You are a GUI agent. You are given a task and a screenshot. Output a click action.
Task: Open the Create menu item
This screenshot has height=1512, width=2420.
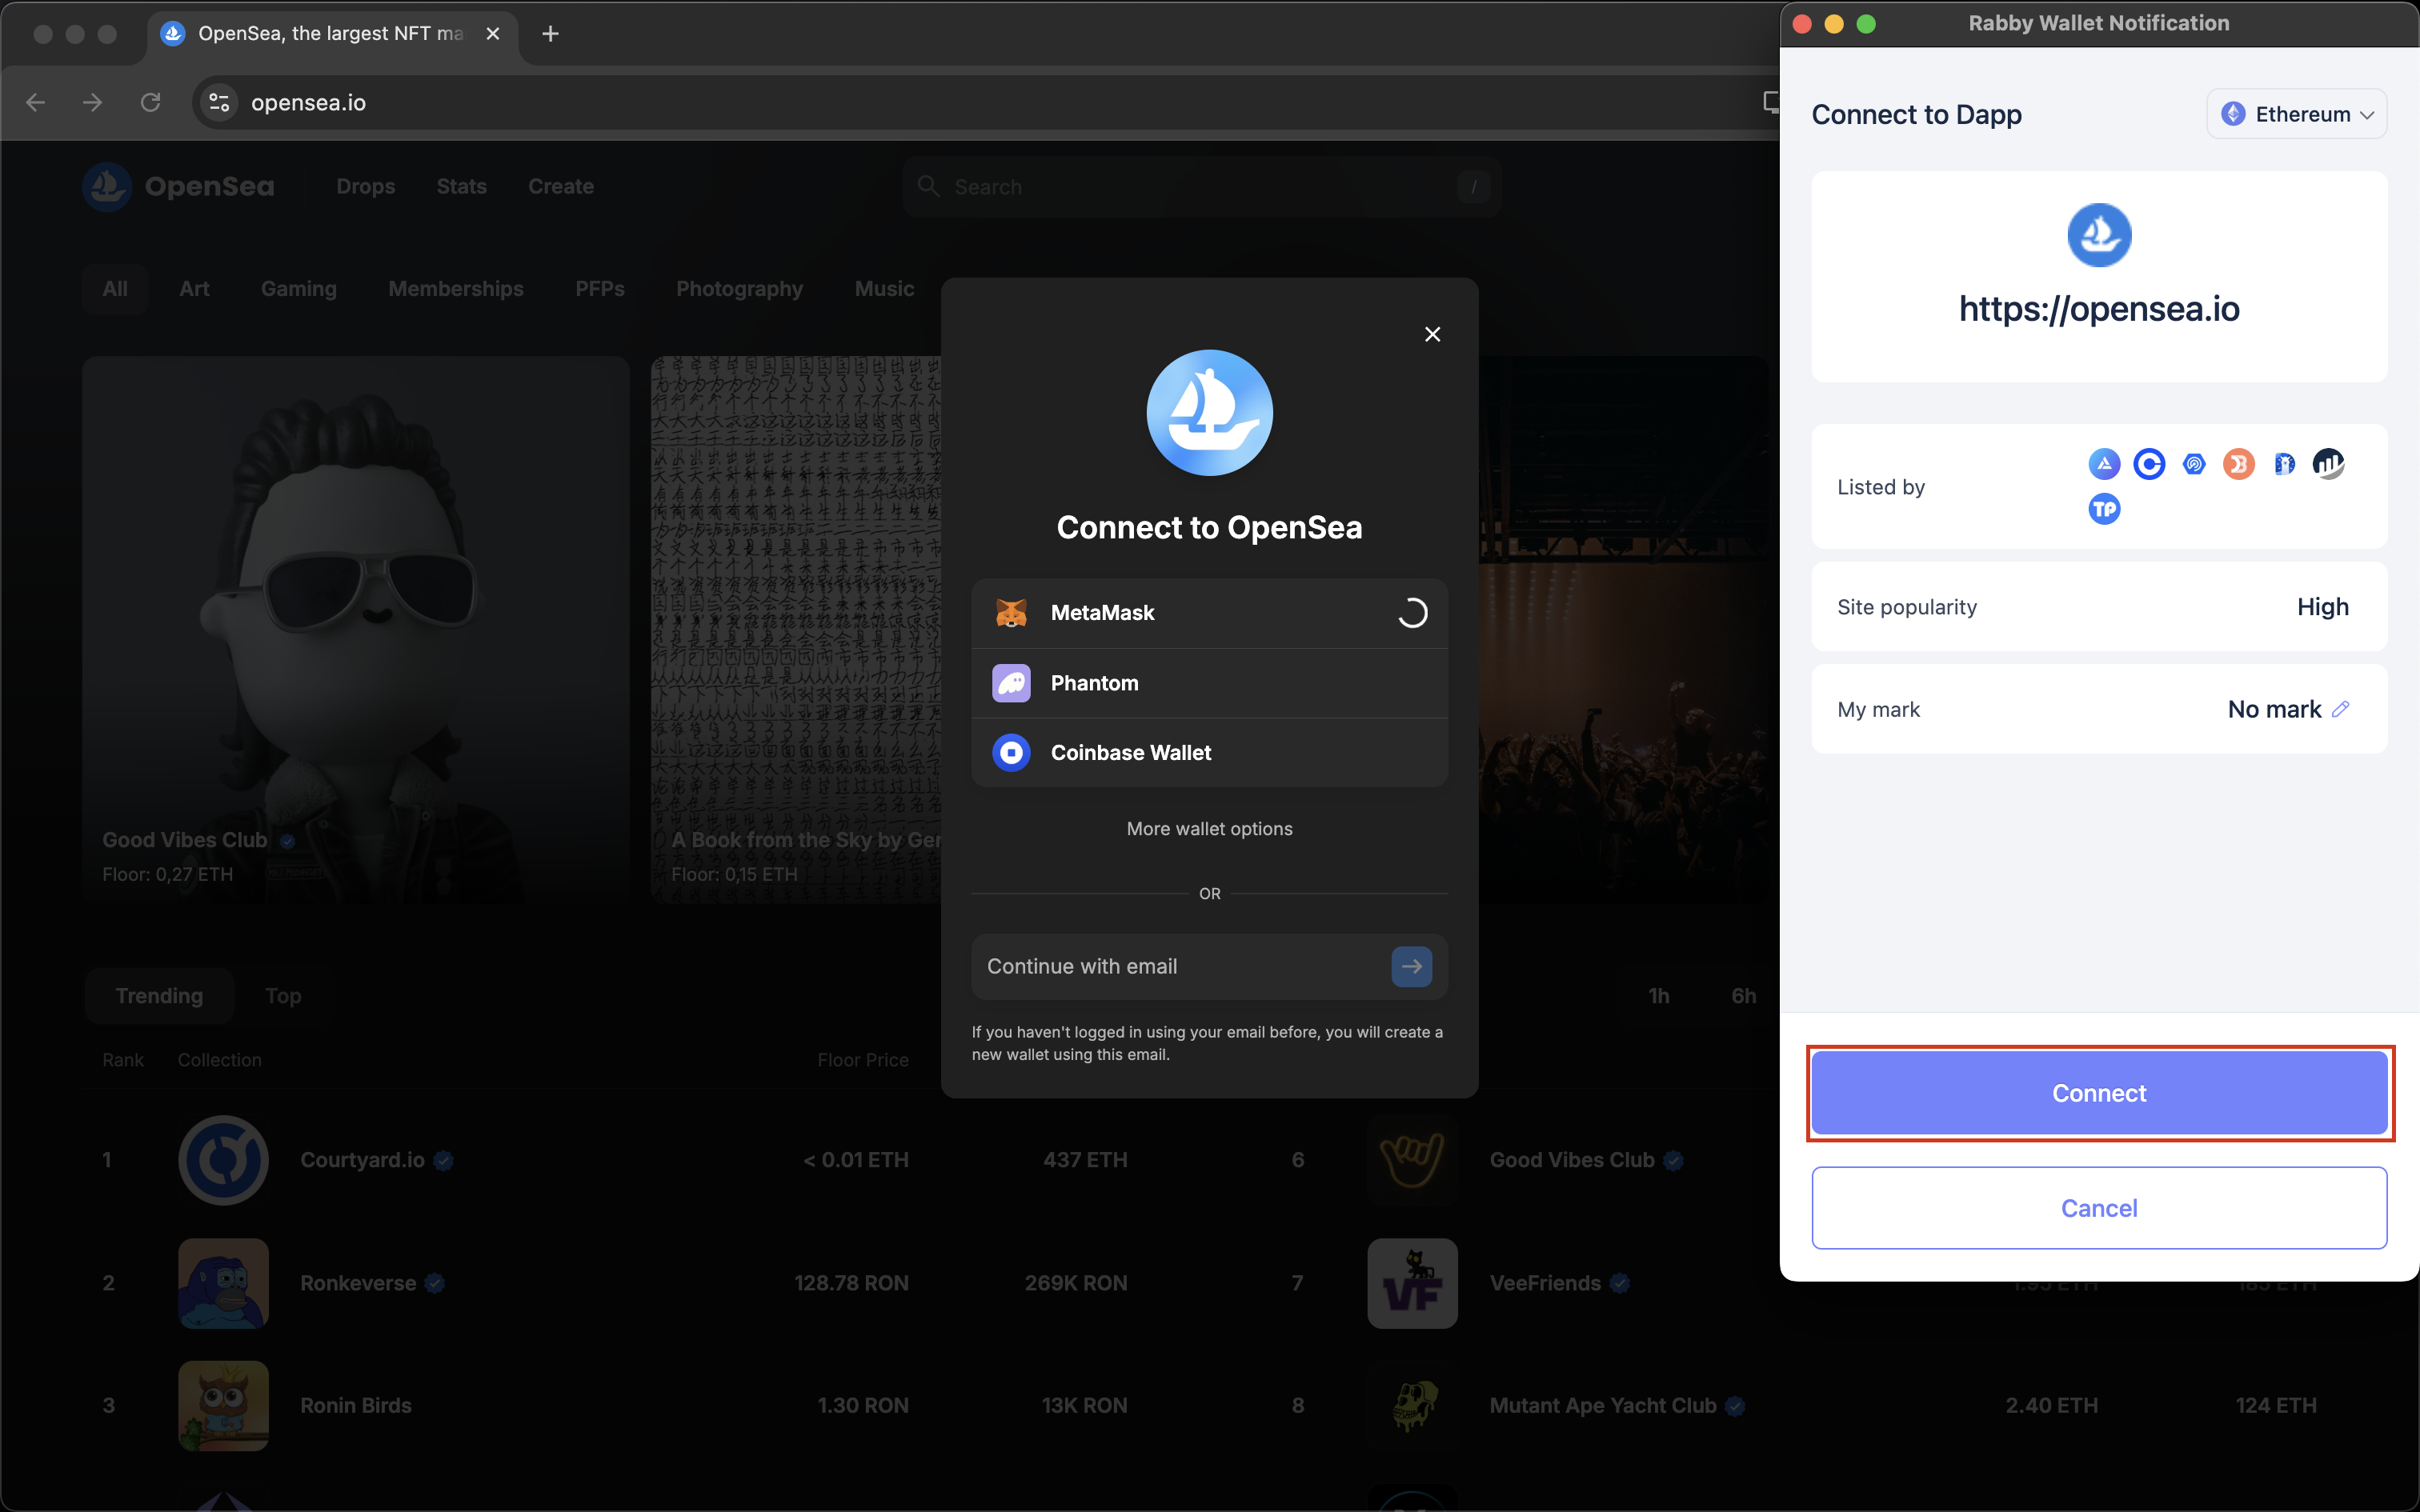561,187
